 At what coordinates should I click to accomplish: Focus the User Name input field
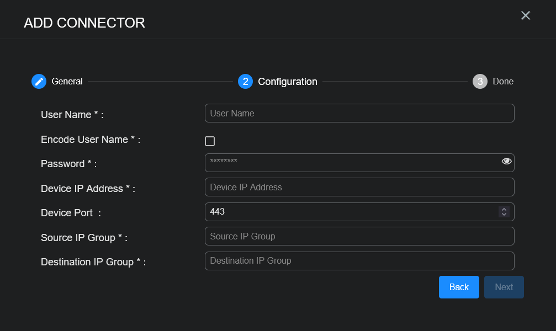359,113
